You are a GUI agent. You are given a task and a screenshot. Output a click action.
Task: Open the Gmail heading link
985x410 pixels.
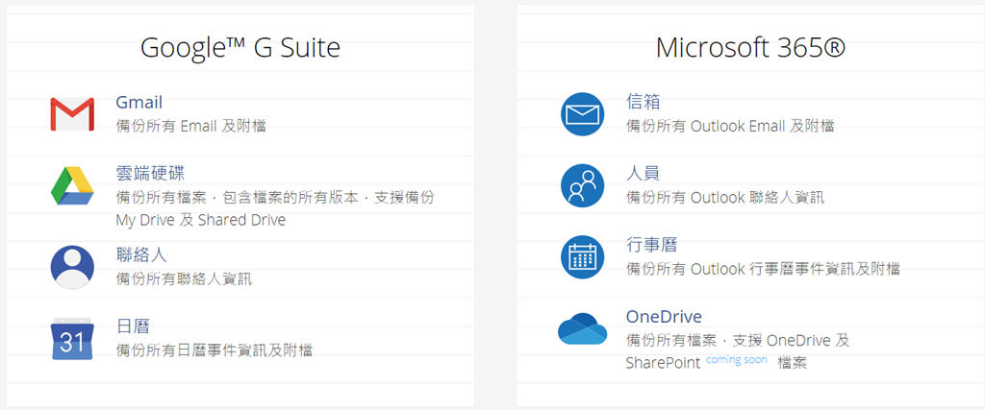pos(139,102)
